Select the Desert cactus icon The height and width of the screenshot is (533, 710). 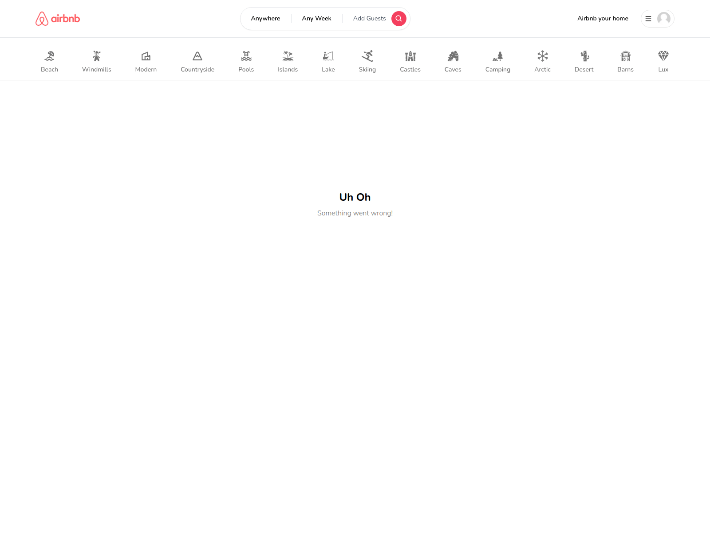pos(584,56)
